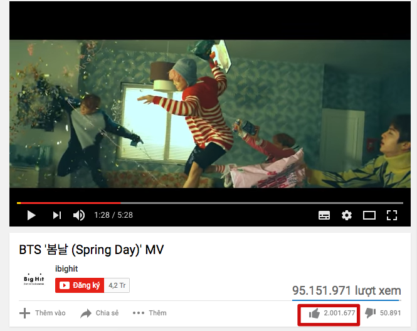
Task: Open the ibighit channel link
Action: pos(66,268)
